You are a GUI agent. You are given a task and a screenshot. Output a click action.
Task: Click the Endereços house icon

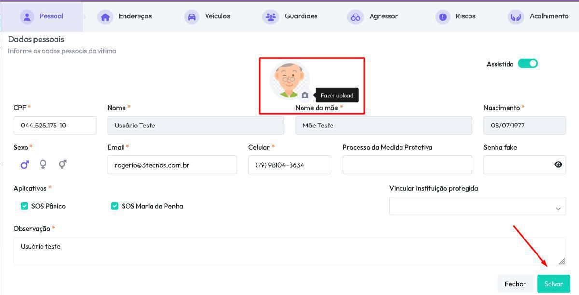(x=105, y=17)
